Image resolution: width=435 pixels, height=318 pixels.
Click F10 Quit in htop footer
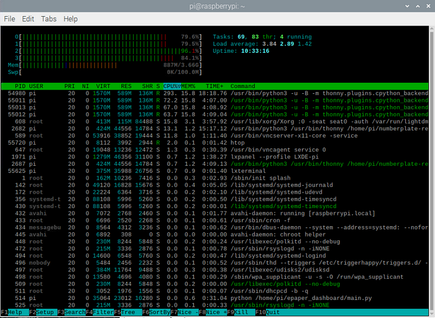(269, 312)
